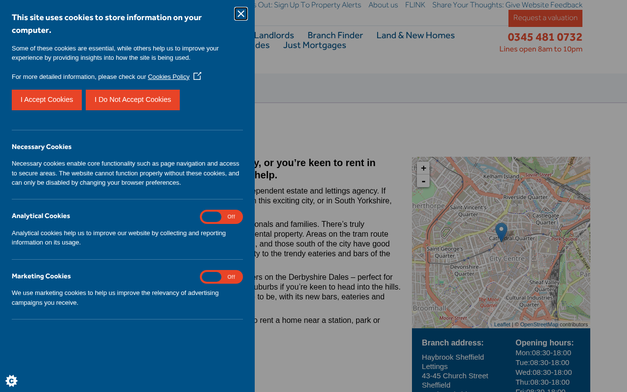Image resolution: width=627 pixels, height=392 pixels.
Task: Click the blue branch location marker on map
Action: click(x=501, y=232)
